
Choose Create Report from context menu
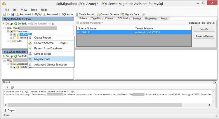coord(51,37)
